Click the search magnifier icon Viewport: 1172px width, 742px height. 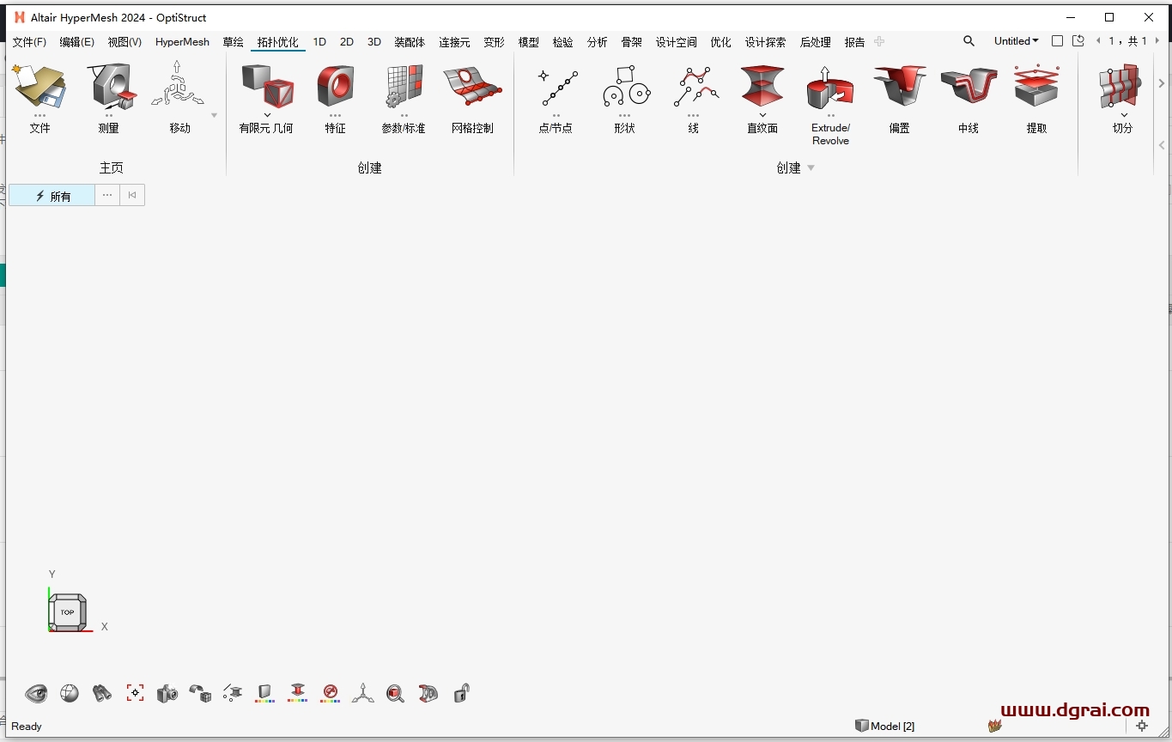(969, 41)
